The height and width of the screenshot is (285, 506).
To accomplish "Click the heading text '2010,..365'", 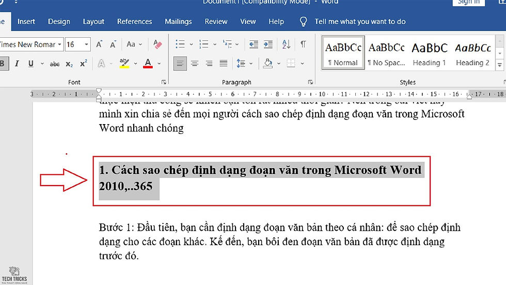I will tap(125, 186).
